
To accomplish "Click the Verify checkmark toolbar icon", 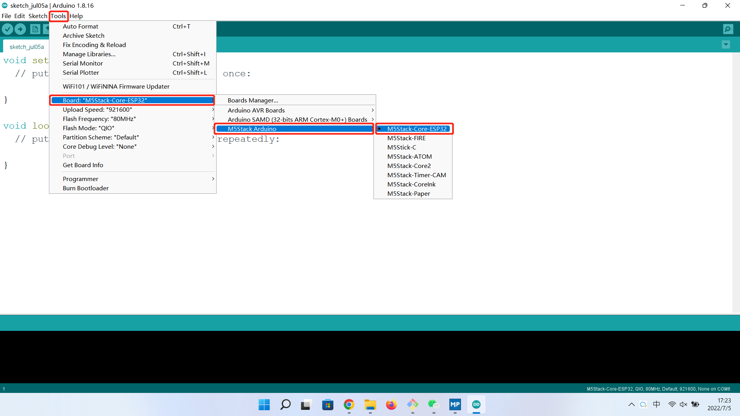I will pos(7,29).
